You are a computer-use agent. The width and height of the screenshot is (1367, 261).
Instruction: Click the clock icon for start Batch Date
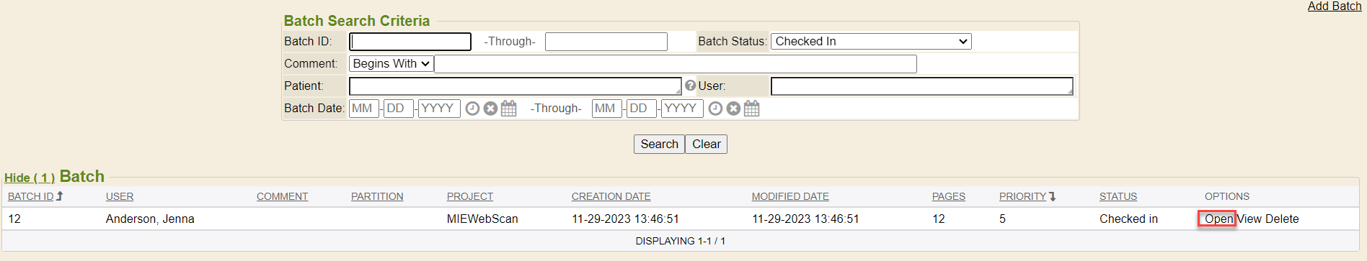(x=472, y=109)
